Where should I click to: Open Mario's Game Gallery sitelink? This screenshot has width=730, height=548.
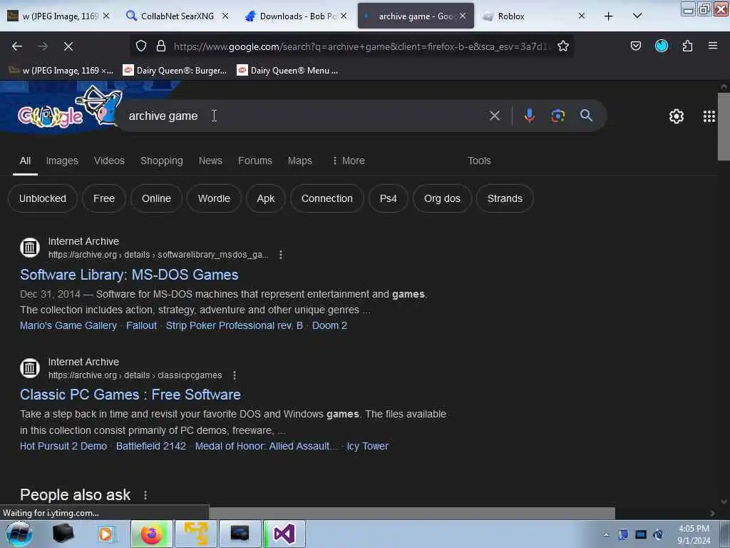[x=68, y=325]
